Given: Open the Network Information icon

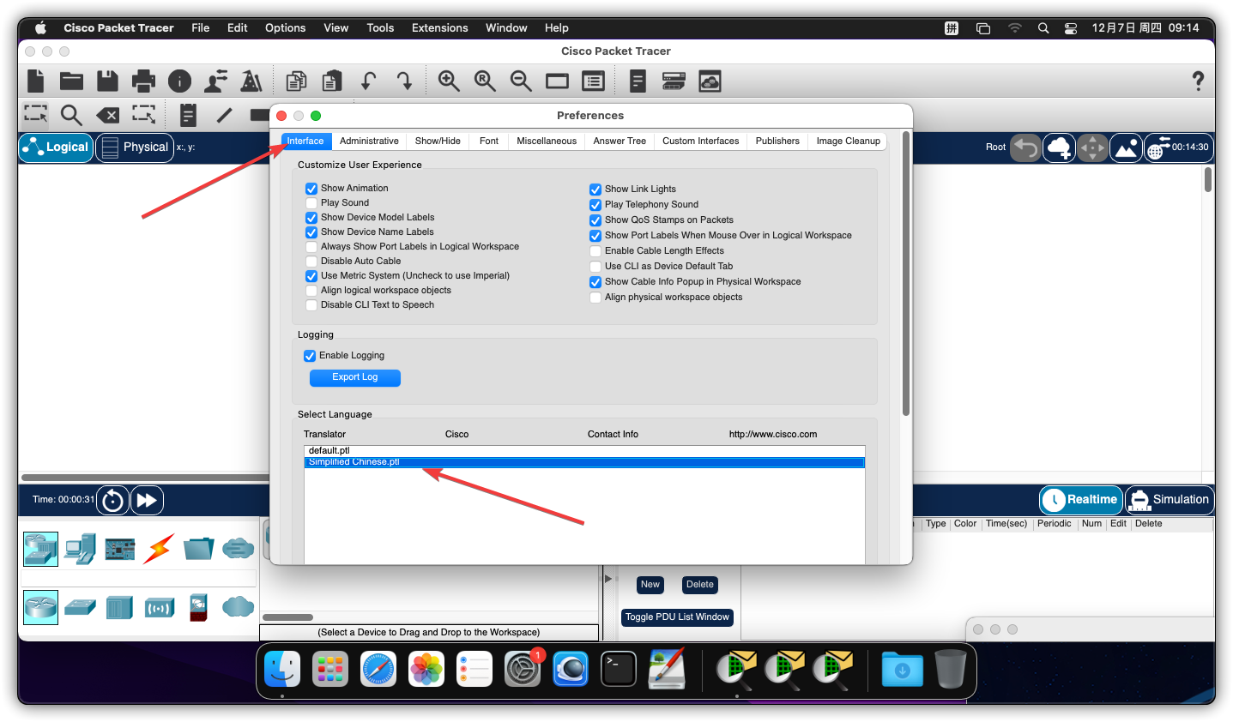Looking at the screenshot, I should [179, 81].
